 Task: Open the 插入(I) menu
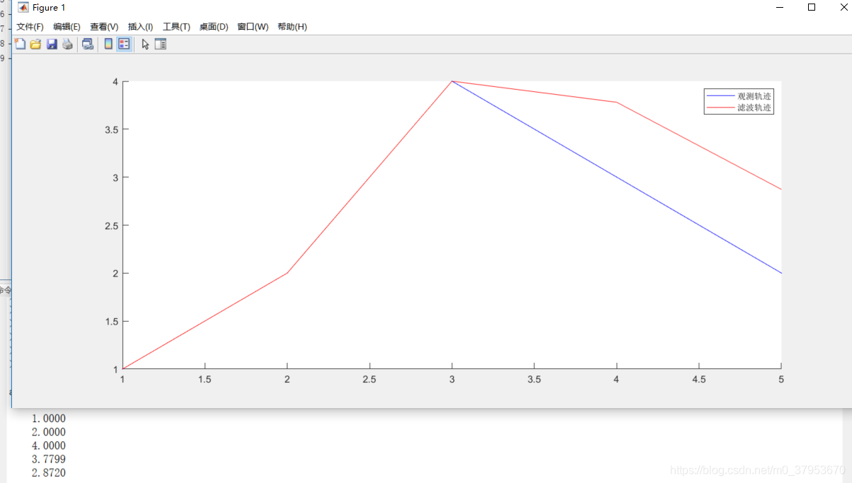click(x=140, y=27)
